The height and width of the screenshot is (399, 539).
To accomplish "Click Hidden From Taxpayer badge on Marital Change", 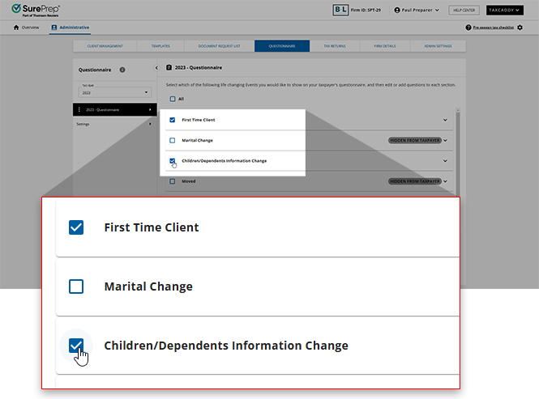I will click(415, 141).
